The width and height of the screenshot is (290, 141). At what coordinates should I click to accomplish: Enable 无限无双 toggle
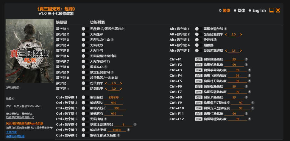(85, 45)
